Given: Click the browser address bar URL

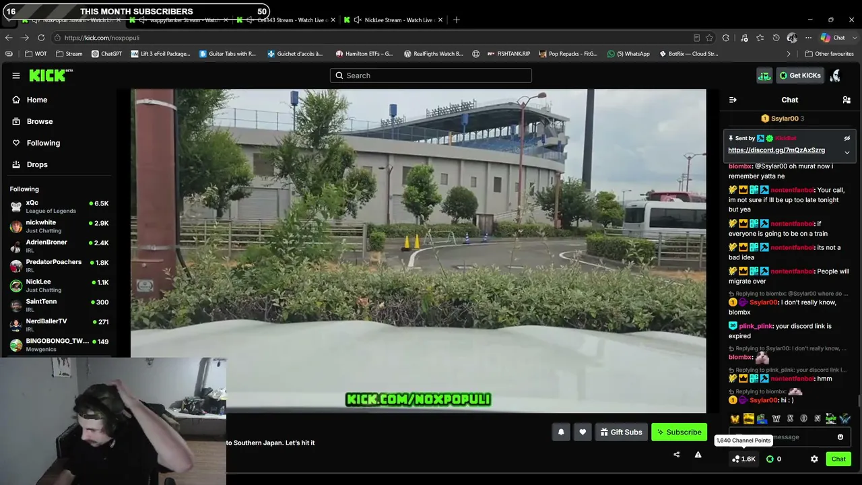Looking at the screenshot, I should [102, 38].
